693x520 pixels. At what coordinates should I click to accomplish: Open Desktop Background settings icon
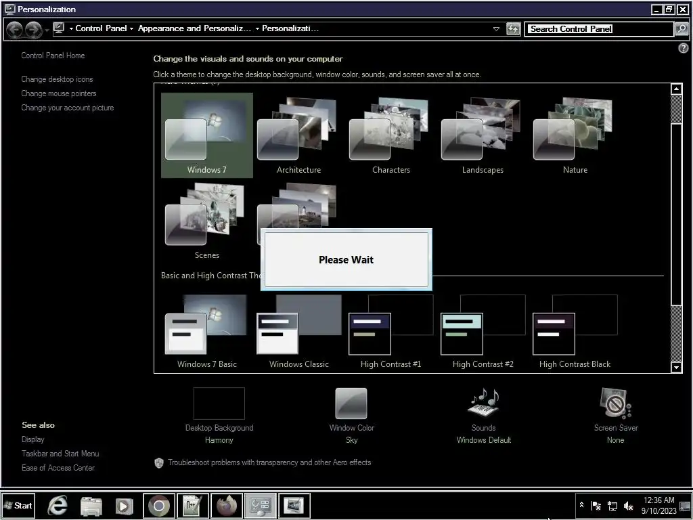tap(219, 404)
